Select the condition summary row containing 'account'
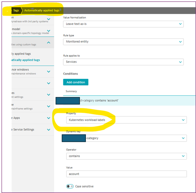Screen dimensions: 196x193 (x=128, y=101)
